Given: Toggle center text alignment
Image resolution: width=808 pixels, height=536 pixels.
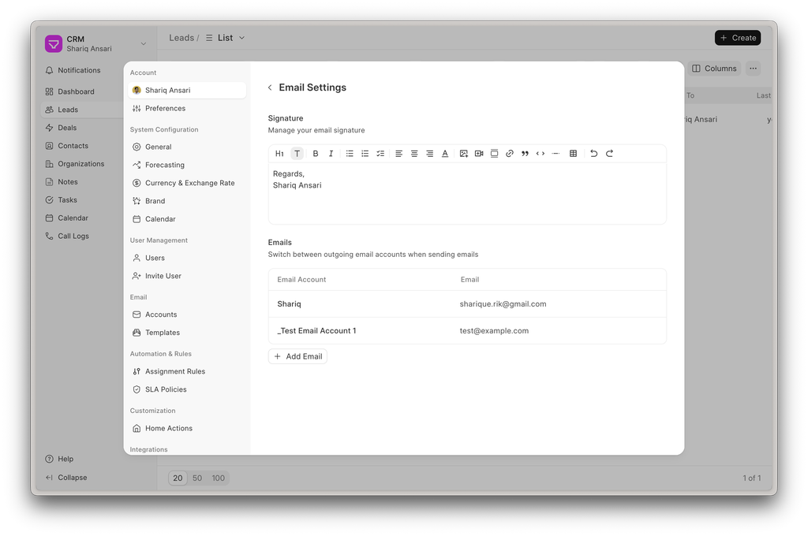Looking at the screenshot, I should tap(414, 154).
